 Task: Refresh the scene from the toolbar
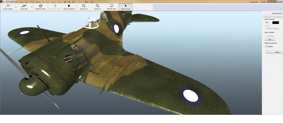coord(40,6)
